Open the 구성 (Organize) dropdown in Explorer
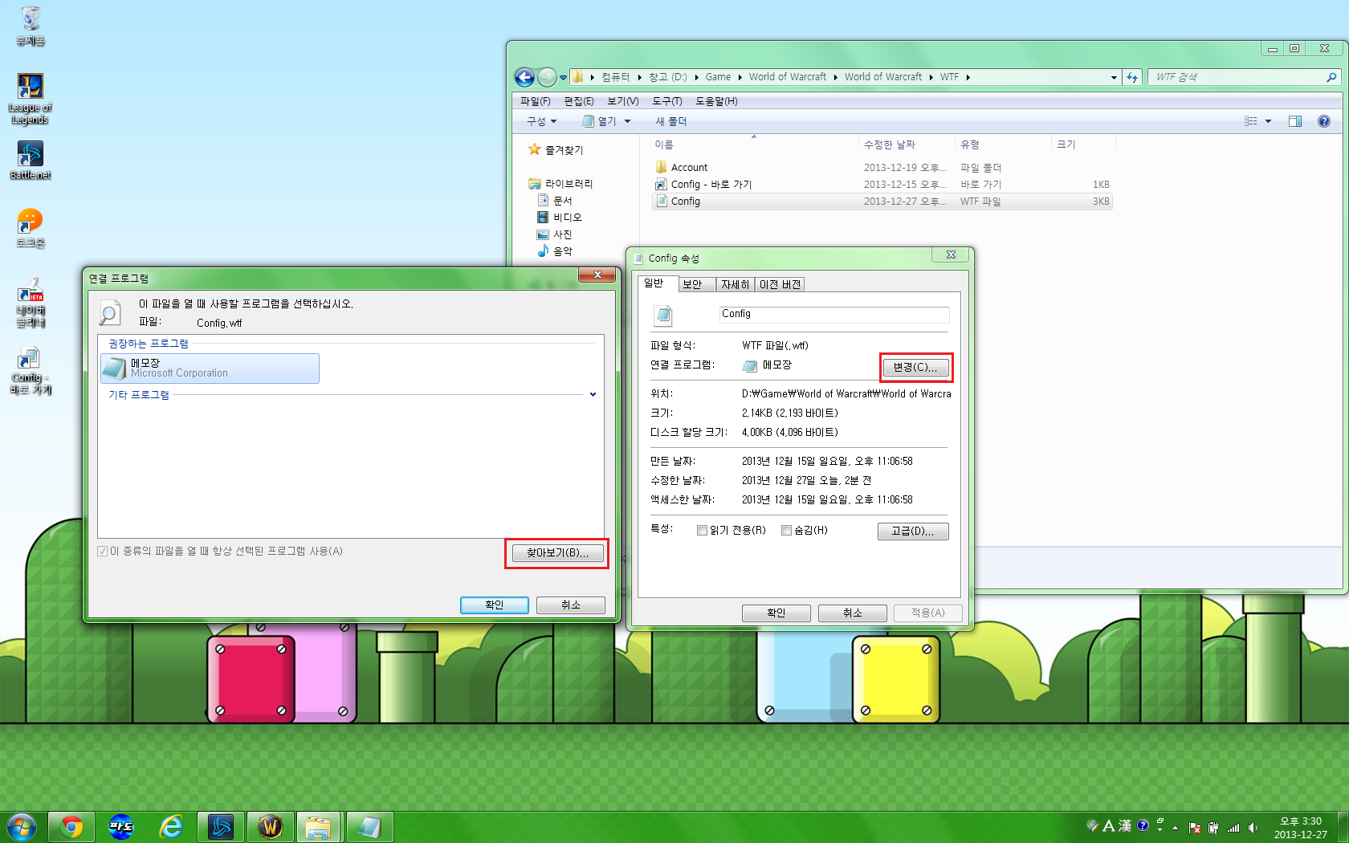 pyautogui.click(x=541, y=121)
